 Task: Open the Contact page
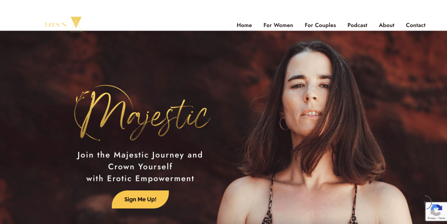416,25
